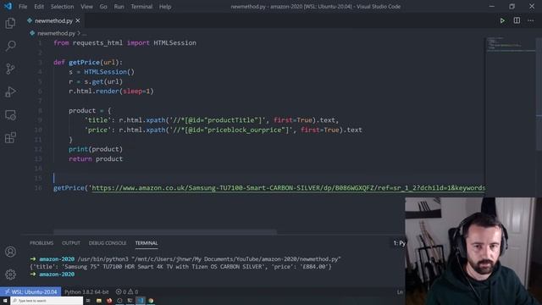
Task: Click newmethod.py in the breadcrumb
Action: click(x=57, y=33)
